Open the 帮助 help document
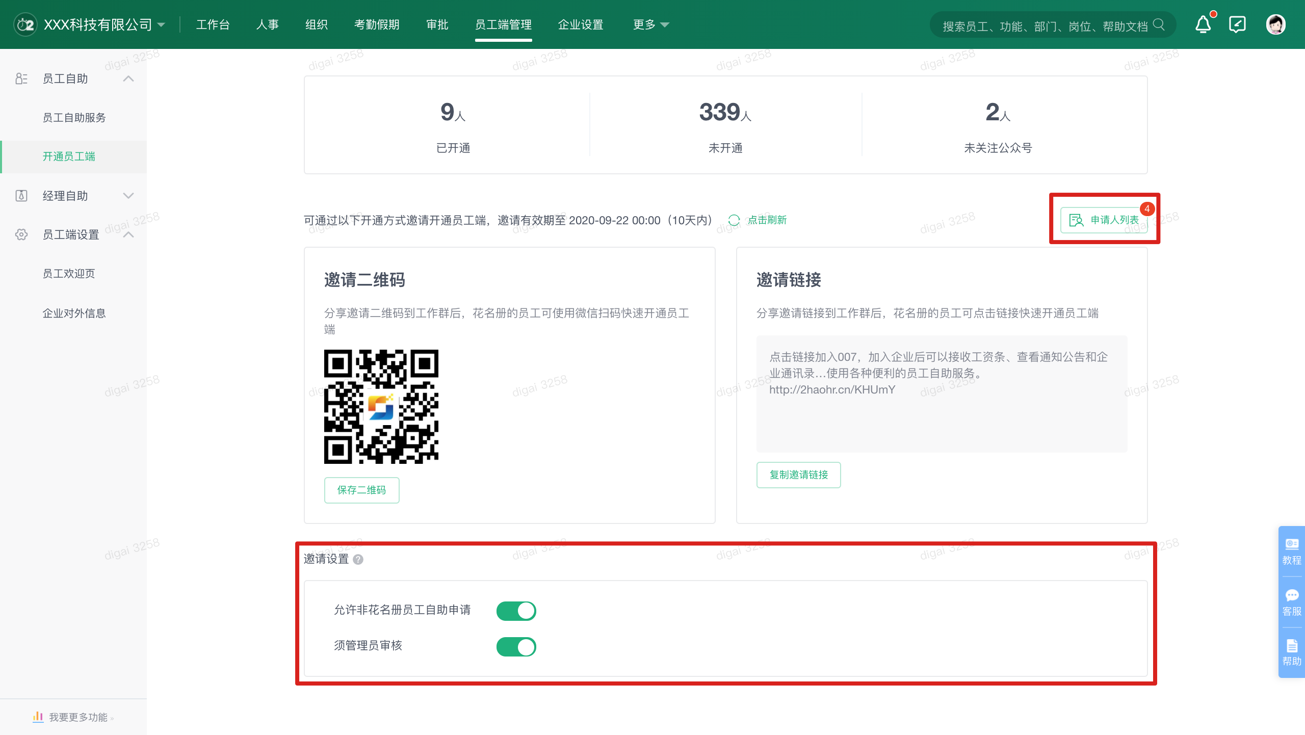This screenshot has height=735, width=1305. 1292,653
